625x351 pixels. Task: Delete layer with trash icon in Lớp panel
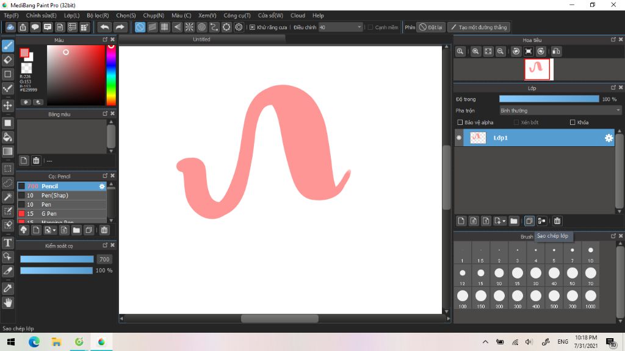pyautogui.click(x=557, y=221)
